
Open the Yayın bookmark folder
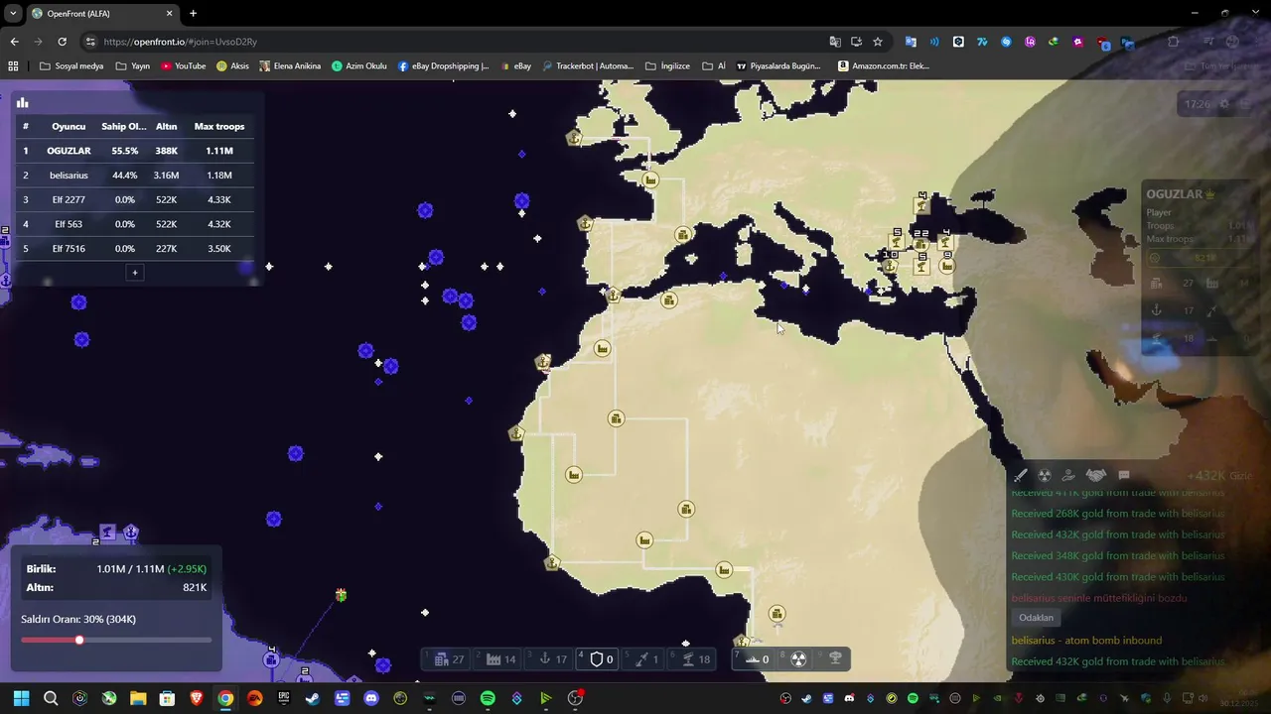(x=132, y=66)
